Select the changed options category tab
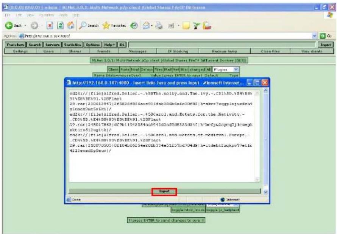This screenshot has height=234, width=337. click(197, 69)
